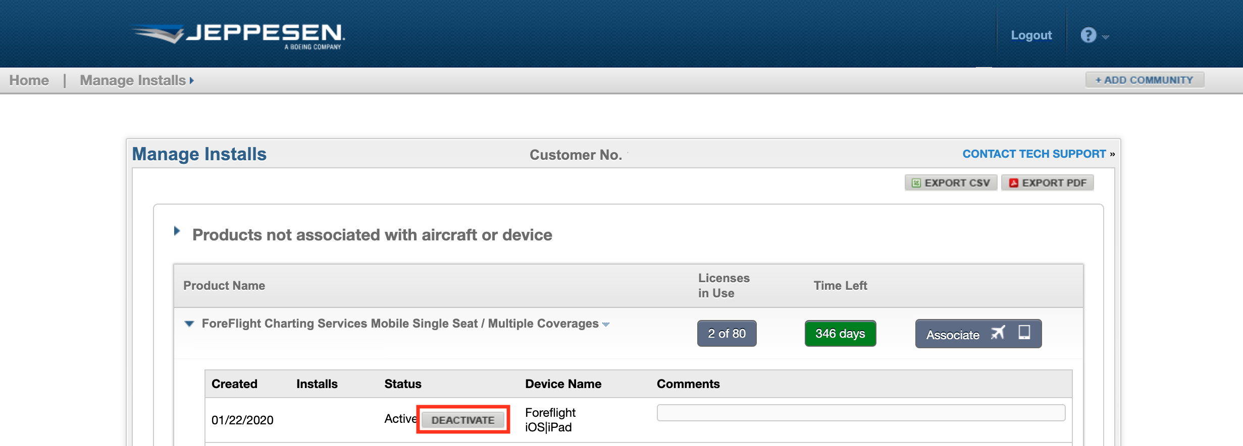The image size is (1243, 446).
Task: Click the 2 of 80 licenses badge
Action: tap(727, 334)
